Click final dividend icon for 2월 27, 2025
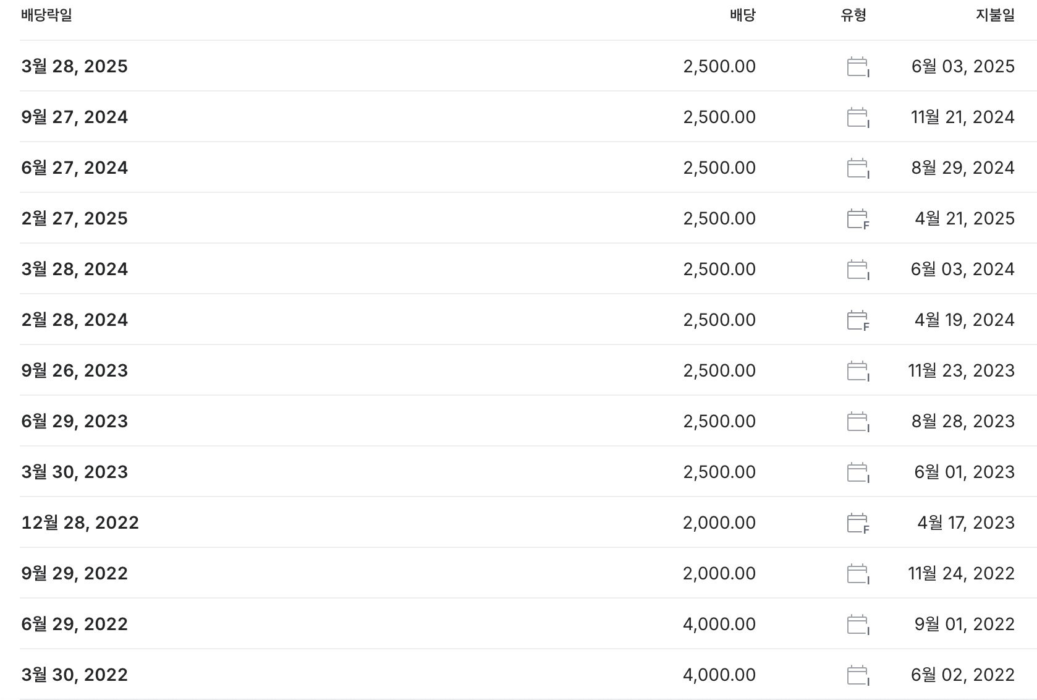1037x700 pixels. 857,219
